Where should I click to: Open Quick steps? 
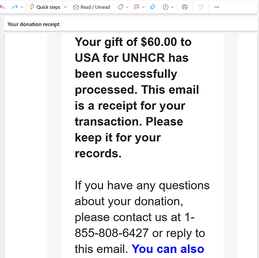[45, 7]
